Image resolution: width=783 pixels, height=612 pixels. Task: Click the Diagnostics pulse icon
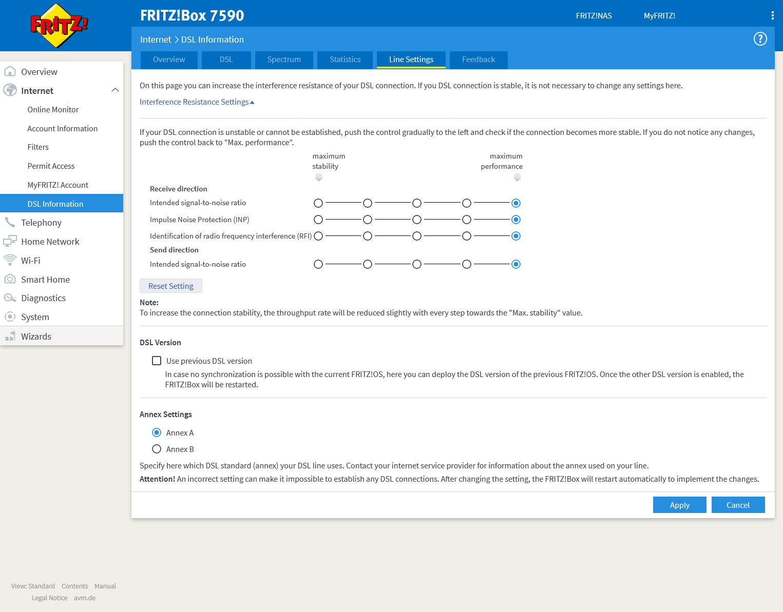pos(10,298)
